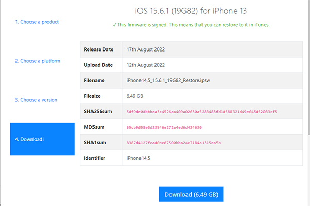Image resolution: width=310 pixels, height=206 pixels.
Task: Click the filename iPhone14,5_15.6.1_19G82_Restore.ipsw
Action: [x=168, y=80]
